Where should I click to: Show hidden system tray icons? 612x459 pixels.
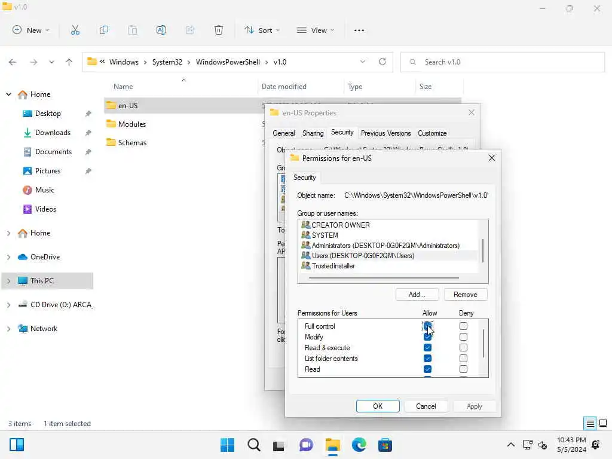coord(510,445)
